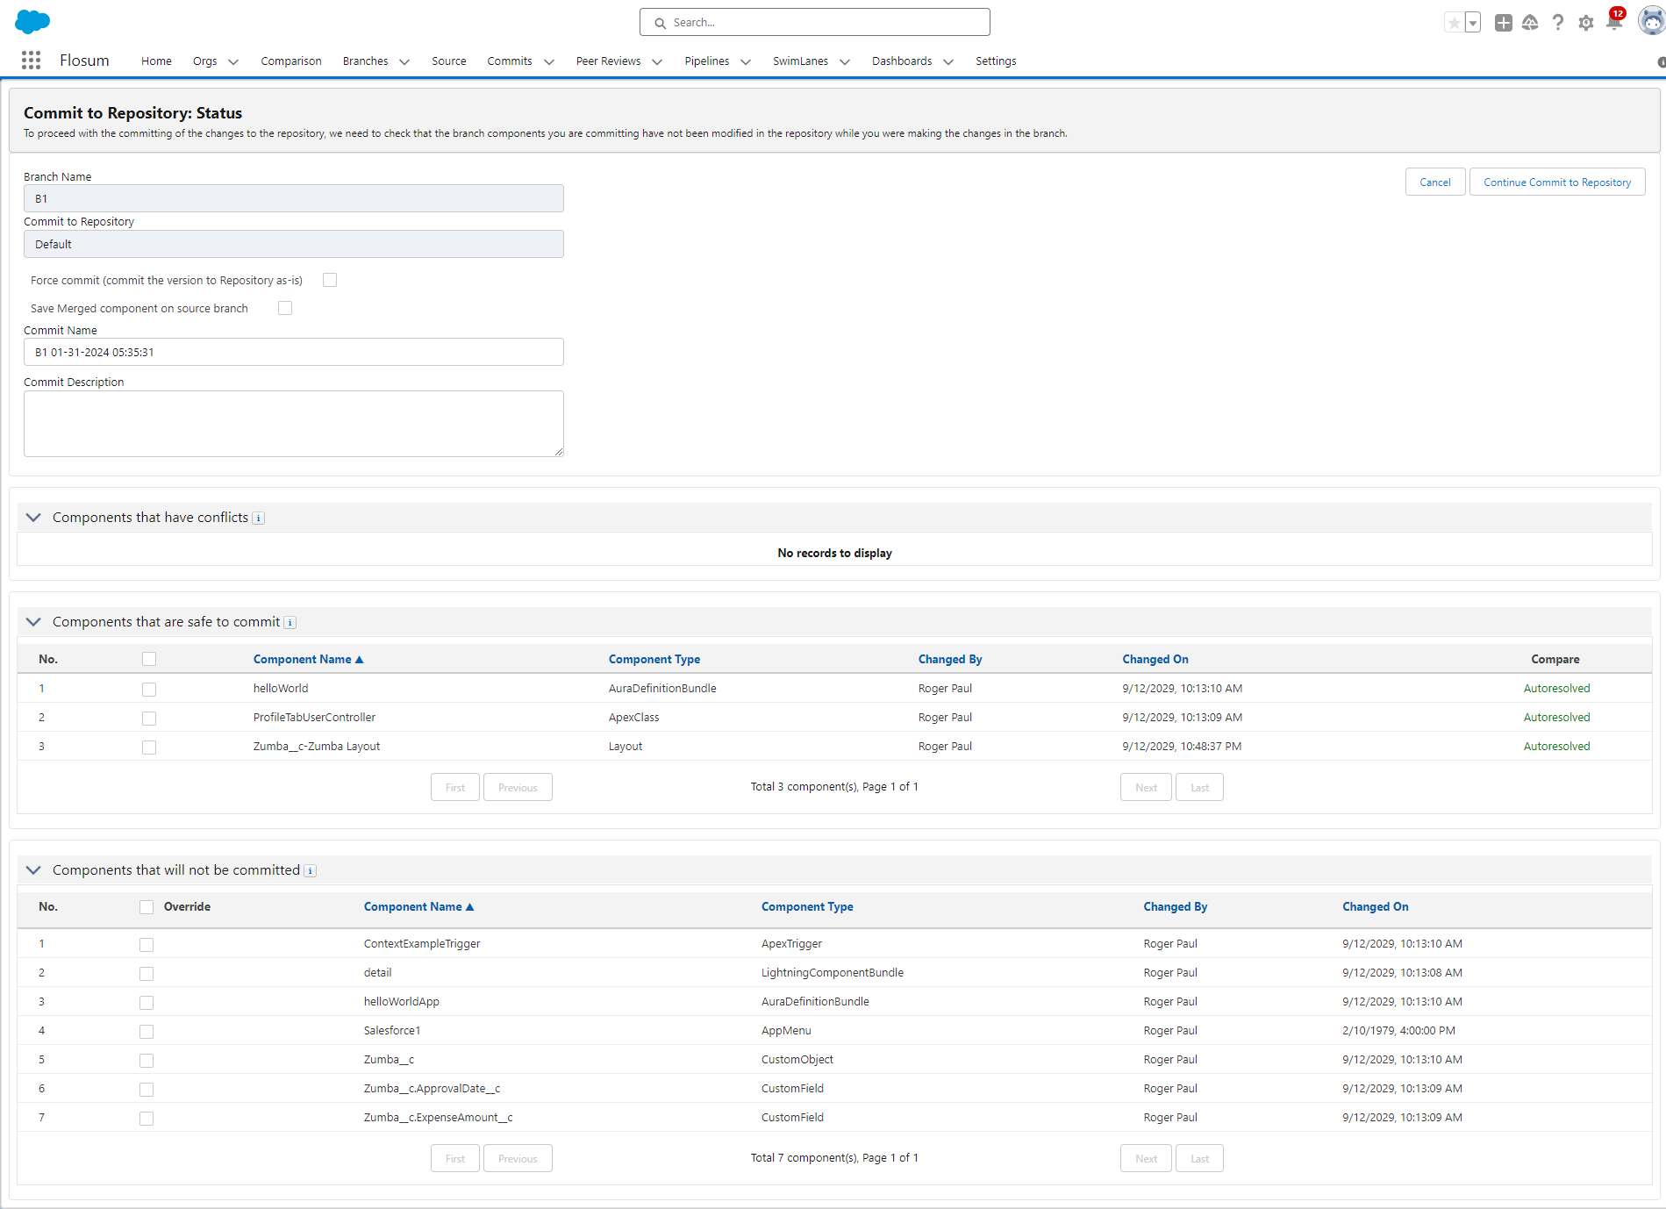Click Autoresolved for Zumba__c-Zumba Layout
The width and height of the screenshot is (1666, 1209).
(x=1556, y=746)
